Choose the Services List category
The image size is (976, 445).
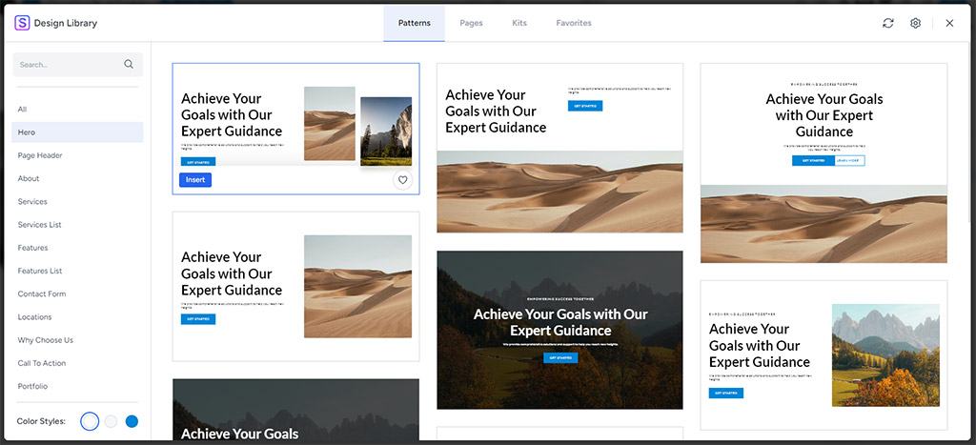point(39,225)
